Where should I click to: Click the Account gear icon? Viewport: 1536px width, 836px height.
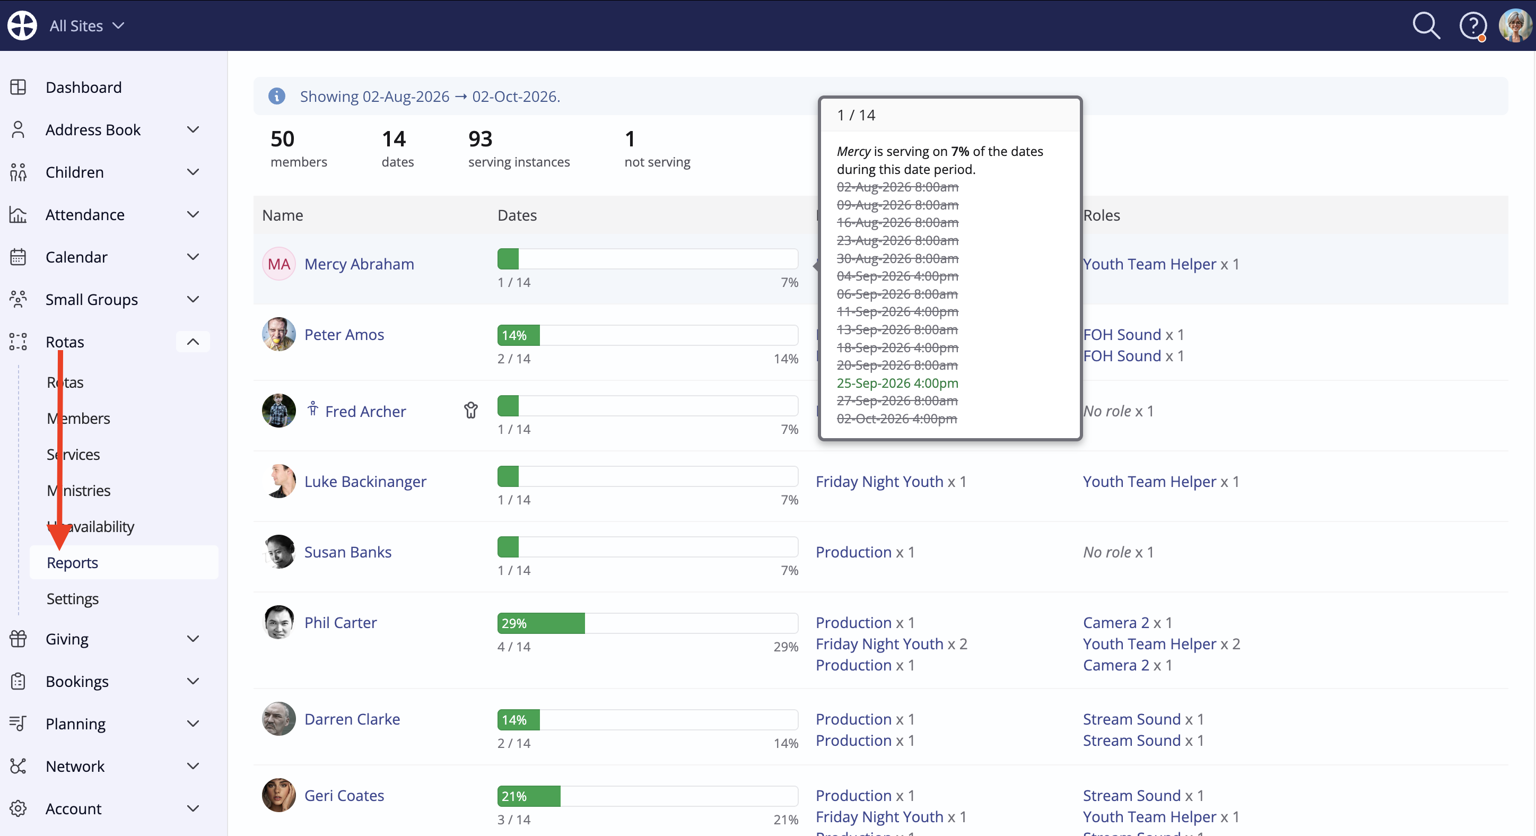click(18, 808)
